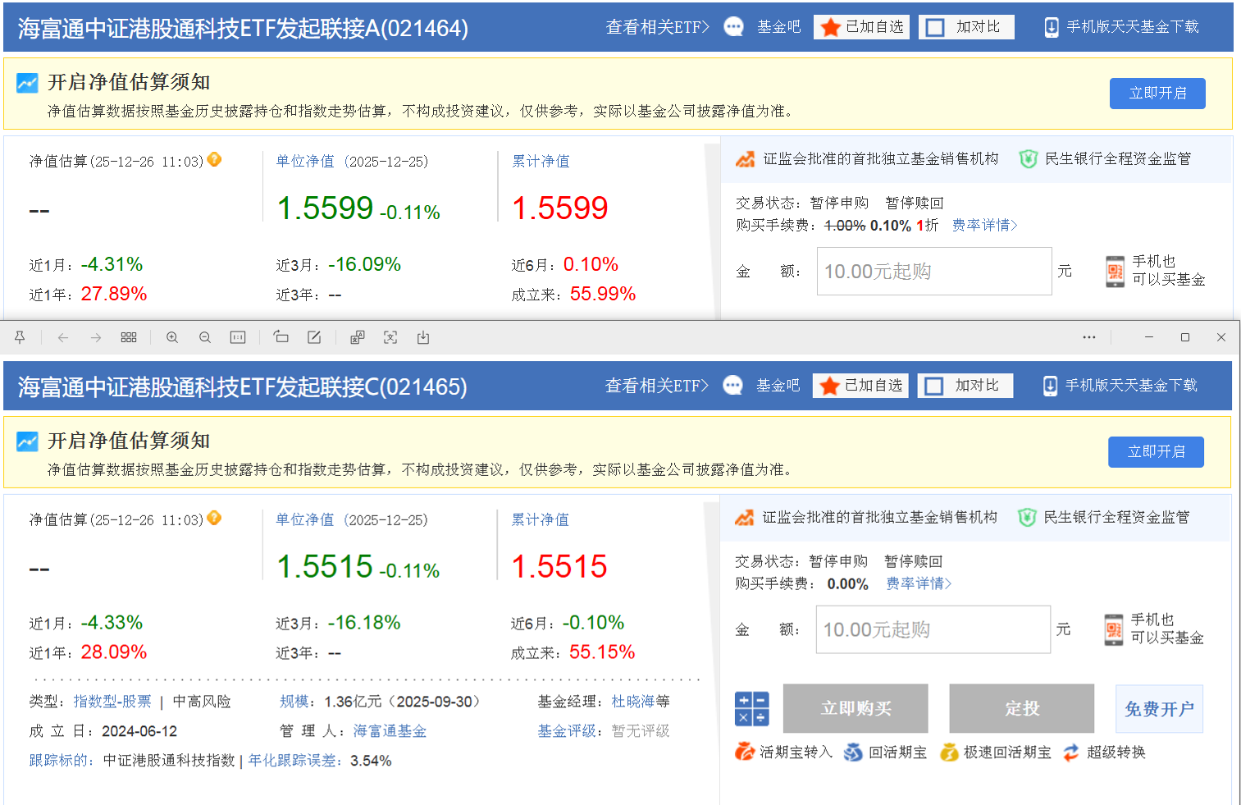Open the blue fee calculator icon
Screen dimensions: 1241x805
pyautogui.click(x=752, y=708)
